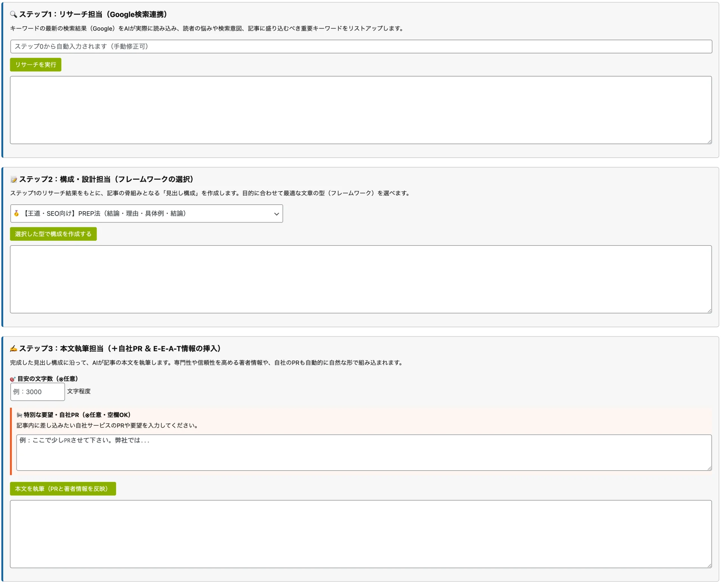The height and width of the screenshot is (584, 721).
Task: Click inside the 自社PR request textarea
Action: [364, 453]
